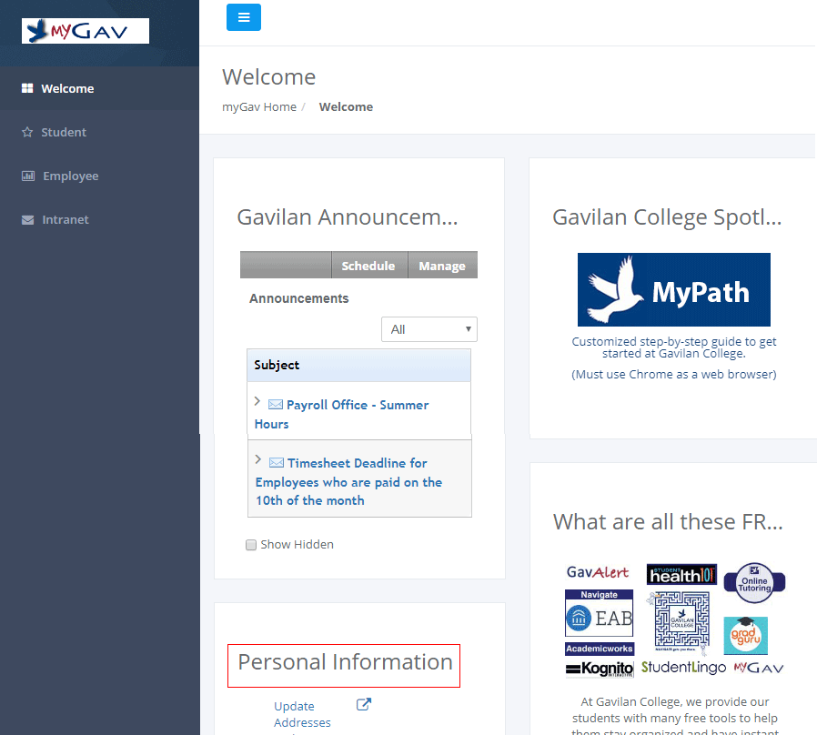The image size is (817, 735).
Task: Click the myGav logo in the sidebar
Action: click(85, 31)
